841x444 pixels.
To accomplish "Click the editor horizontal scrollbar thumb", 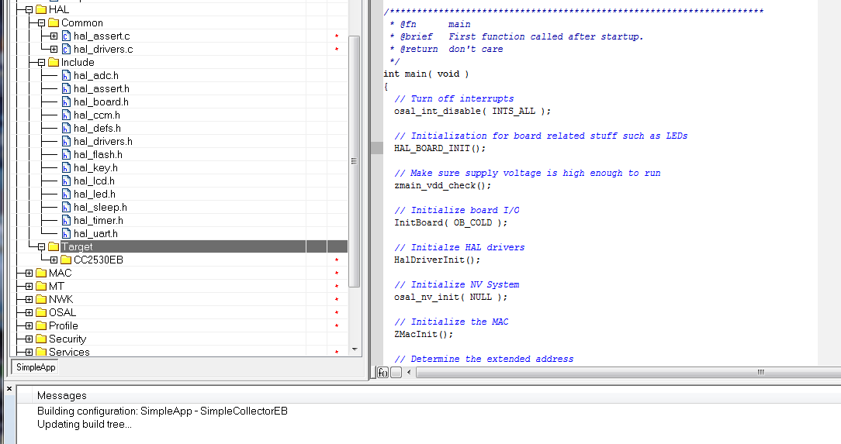I will 628,372.
